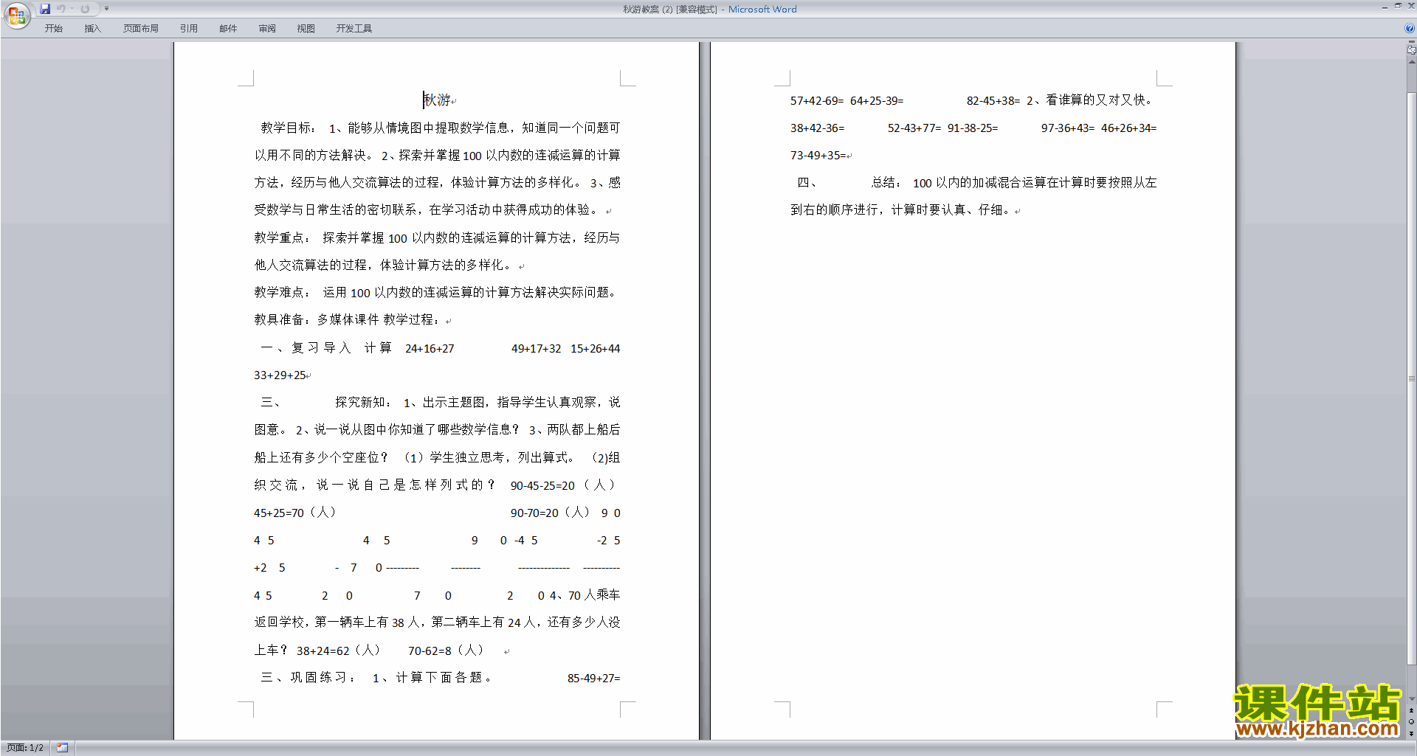Open the Select Browse Object circle button
This screenshot has width=1417, height=756.
(x=1412, y=722)
